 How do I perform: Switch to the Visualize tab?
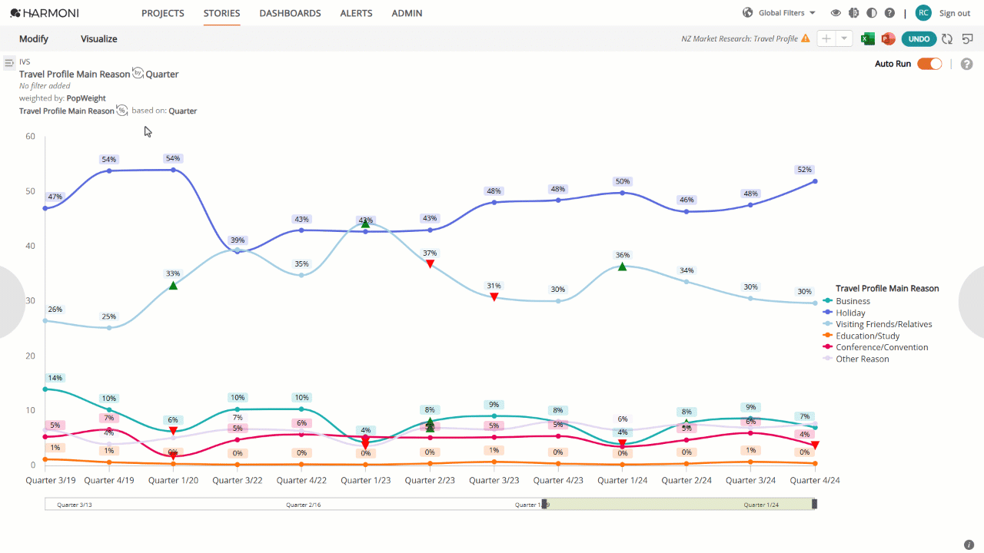(99, 38)
